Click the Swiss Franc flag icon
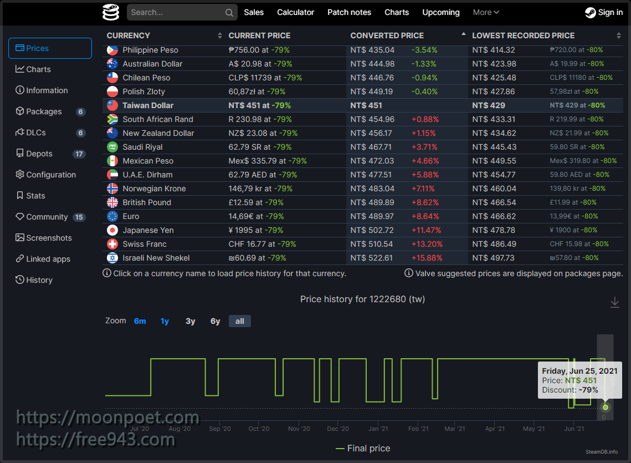Viewport: 631px width, 463px height. 112,244
